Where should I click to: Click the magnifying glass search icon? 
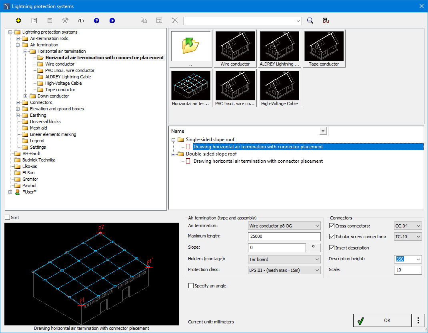[x=310, y=20]
